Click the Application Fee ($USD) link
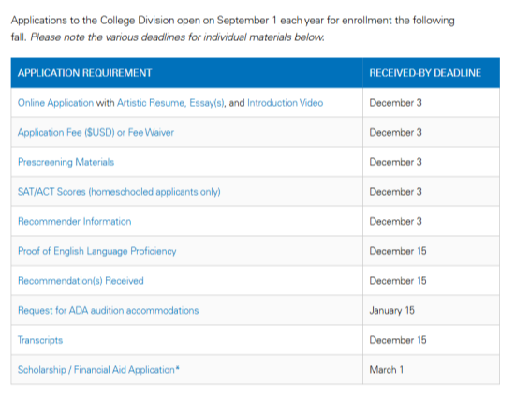The image size is (515, 398). point(66,133)
